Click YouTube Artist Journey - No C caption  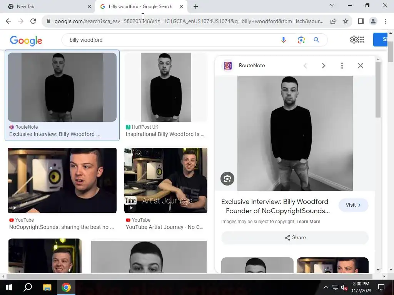(165, 227)
